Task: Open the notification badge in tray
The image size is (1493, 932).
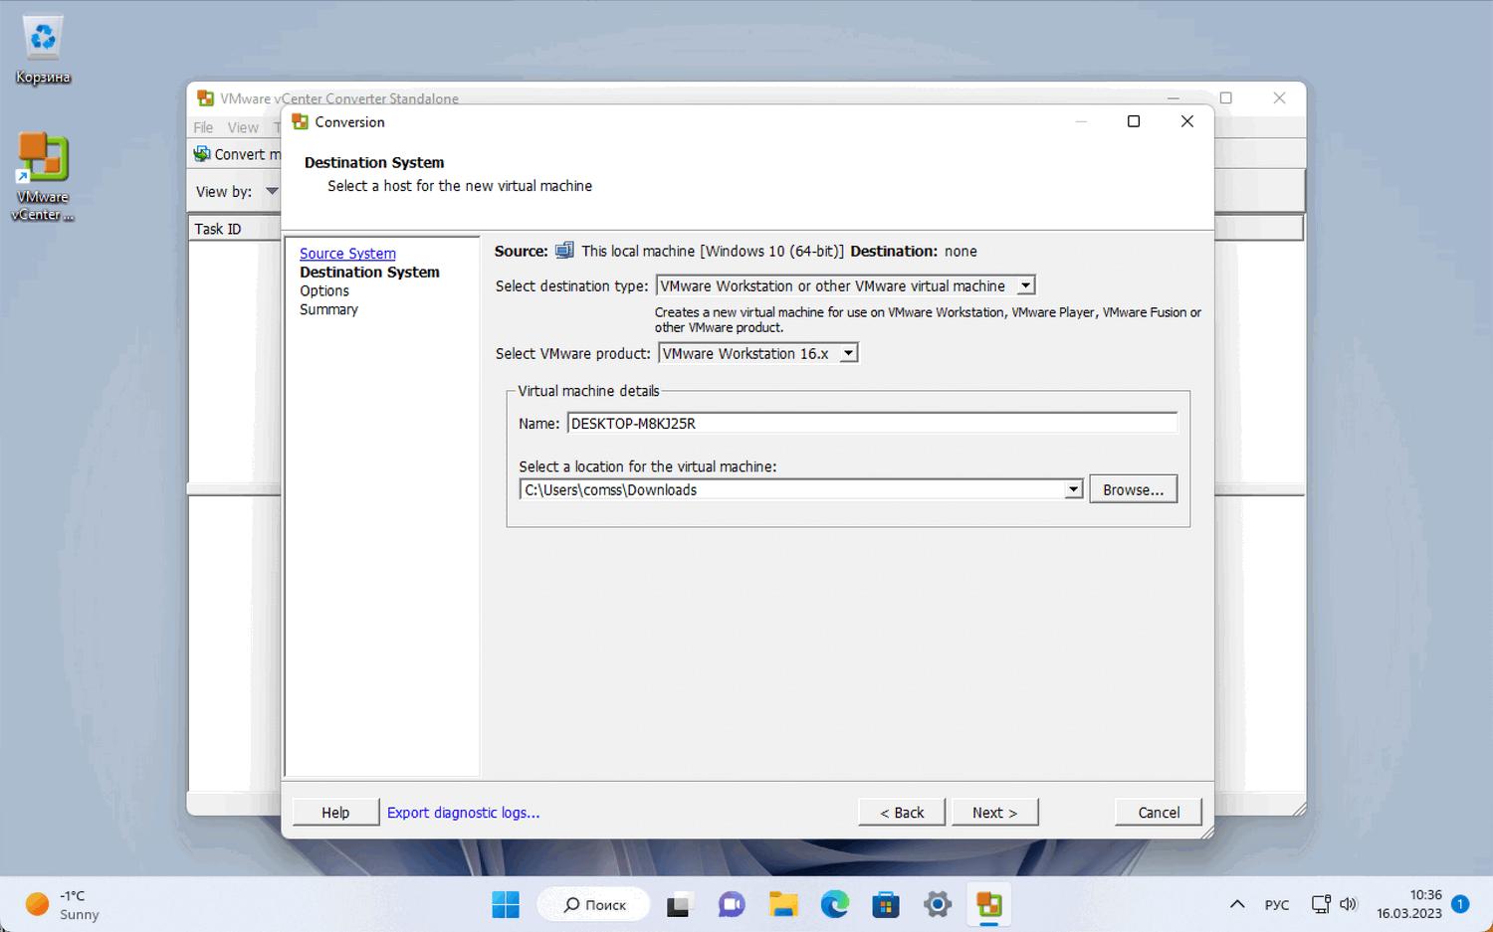Action: pyautogui.click(x=1460, y=904)
